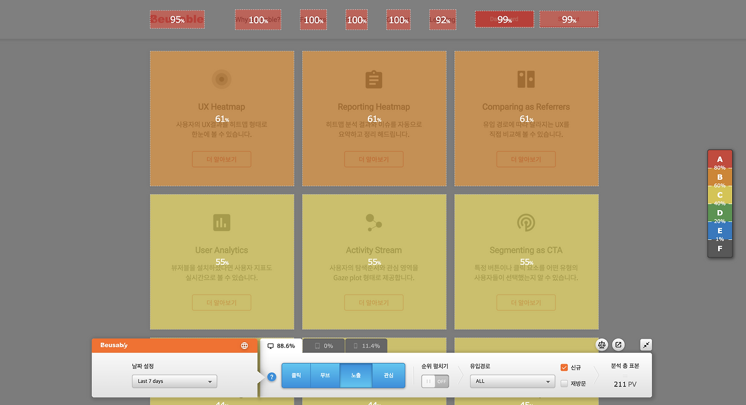Click the red Dashboard button at 99%
The image size is (746, 405).
(x=504, y=19)
